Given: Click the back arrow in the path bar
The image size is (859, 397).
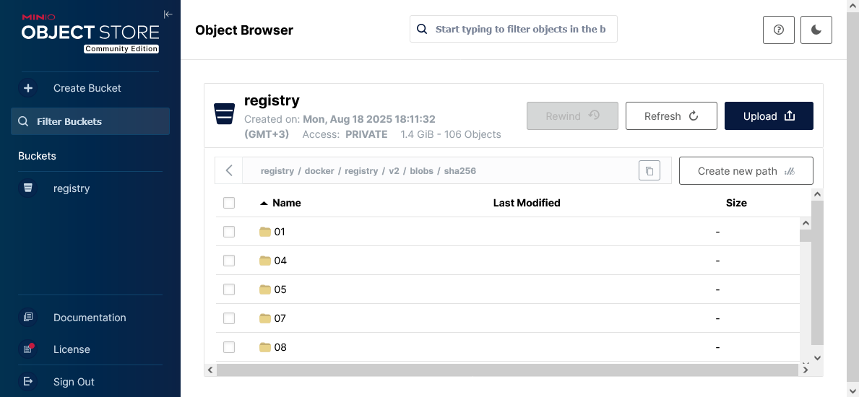Looking at the screenshot, I should click(x=229, y=171).
